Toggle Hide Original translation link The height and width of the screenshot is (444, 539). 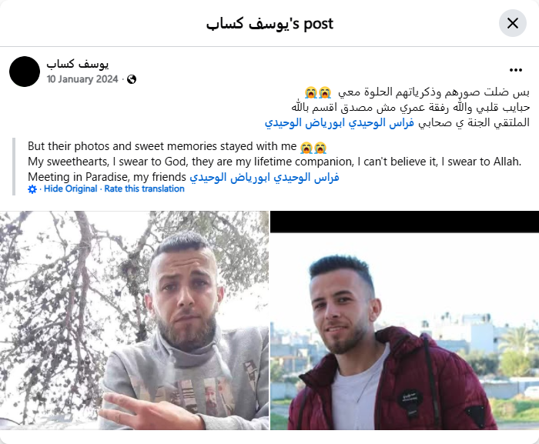coord(71,189)
